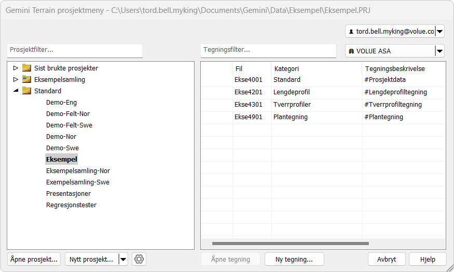The width and height of the screenshot is (454, 272).
Task: Open the Nytt prosjekt dropdown arrow
Action: click(x=123, y=259)
